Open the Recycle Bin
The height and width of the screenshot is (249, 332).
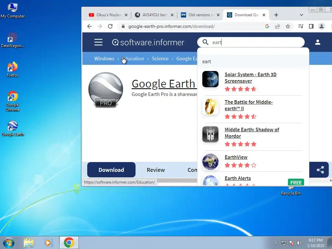[x=290, y=191]
